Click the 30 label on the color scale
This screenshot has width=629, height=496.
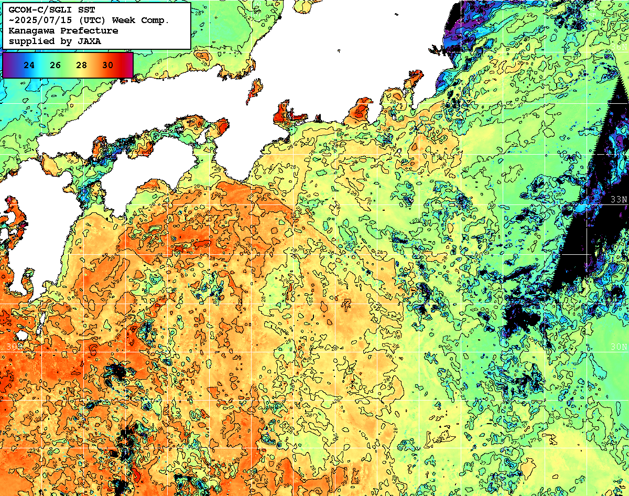107,66
